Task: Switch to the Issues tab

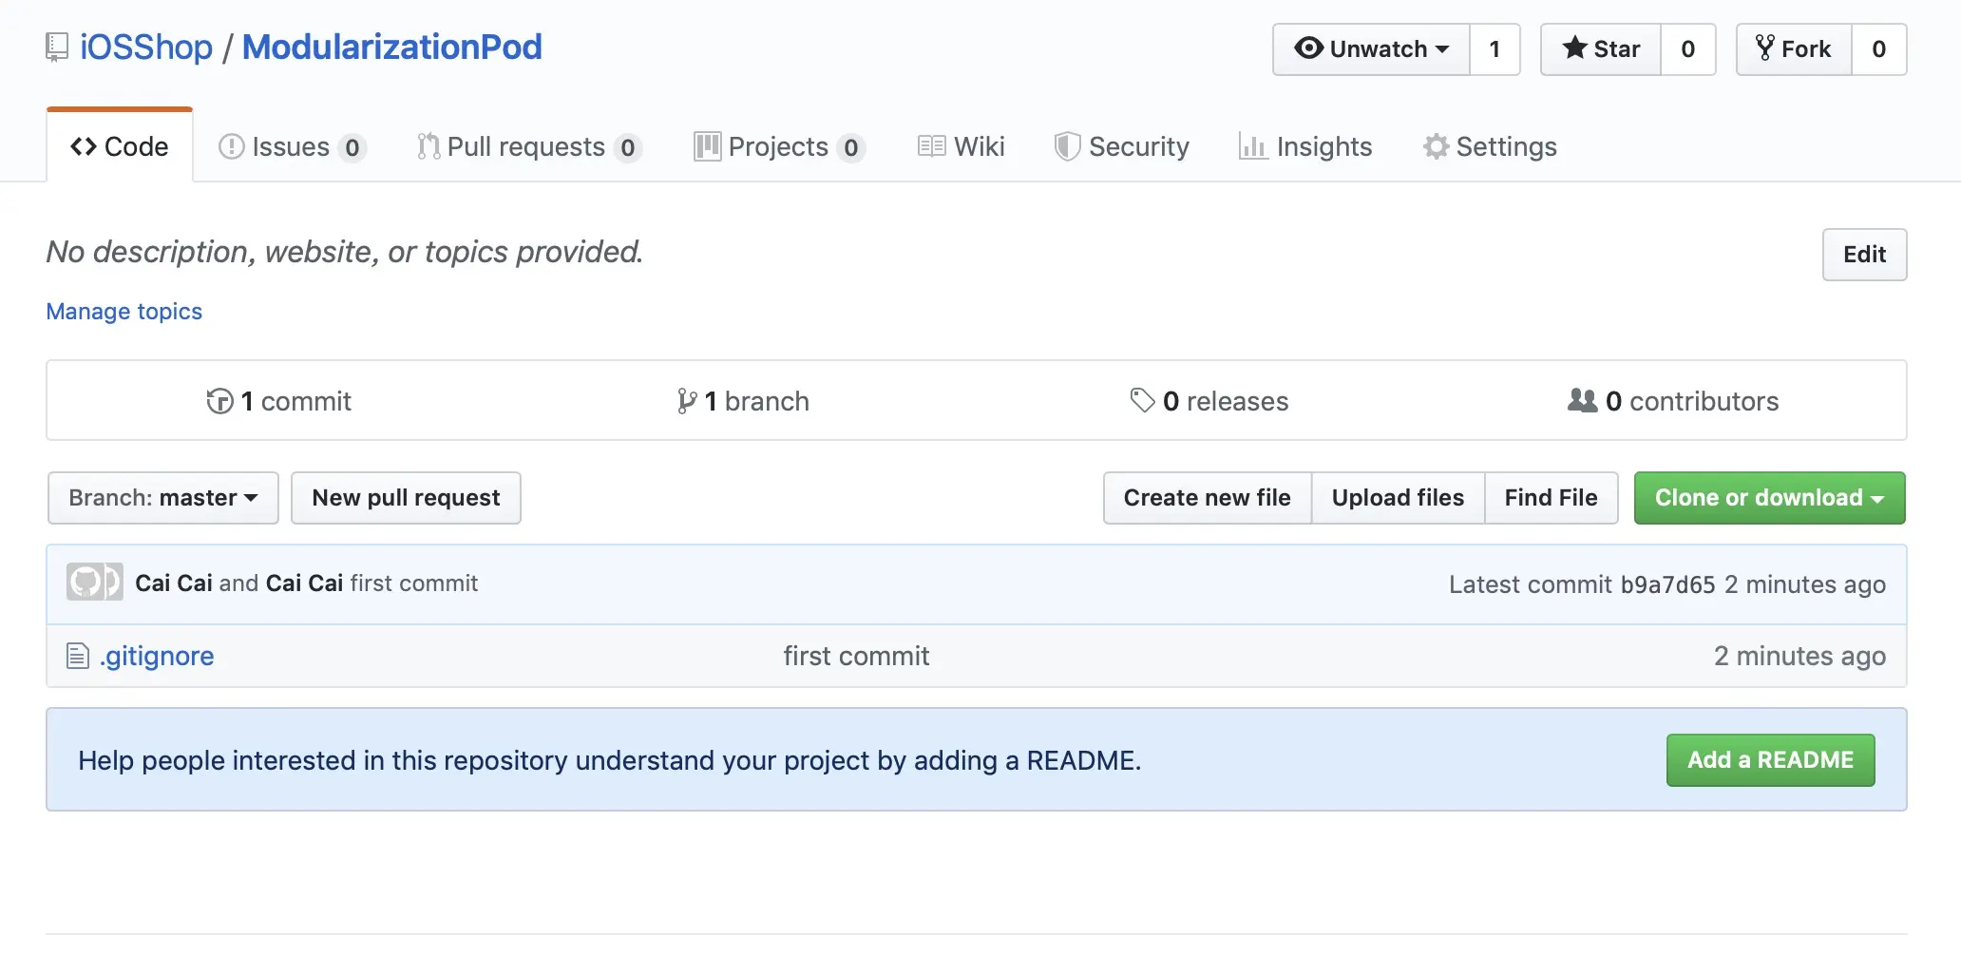Action: pos(292,146)
